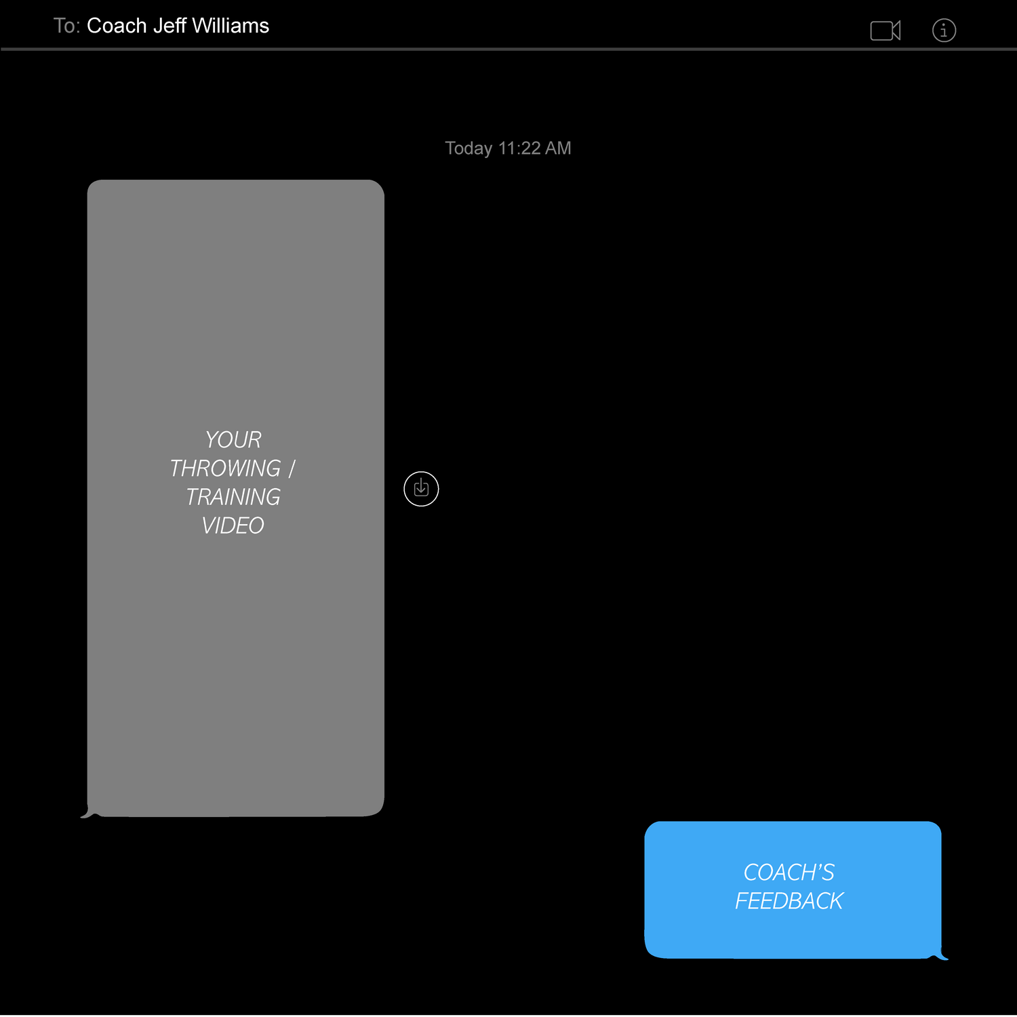Save the training video with download icon

click(421, 489)
